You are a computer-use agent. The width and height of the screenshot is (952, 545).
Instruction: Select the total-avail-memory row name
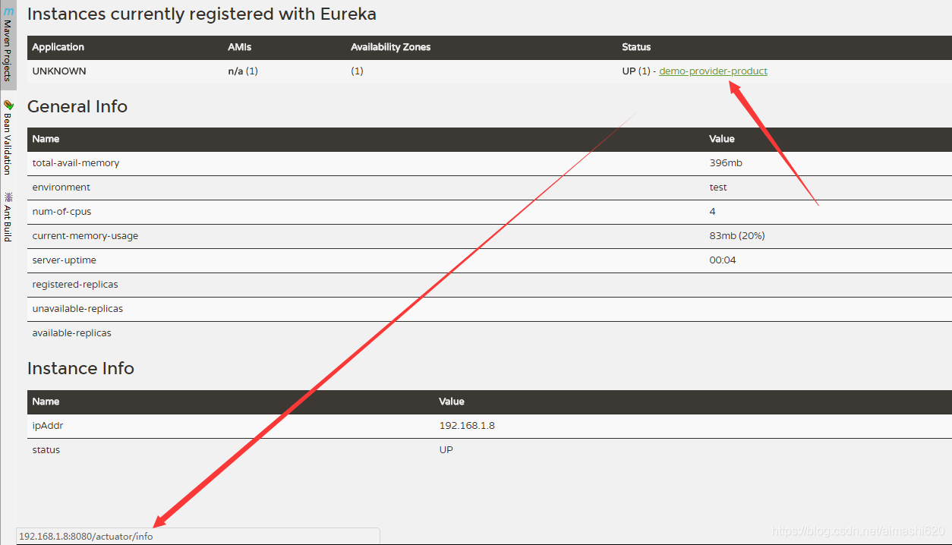tap(76, 162)
